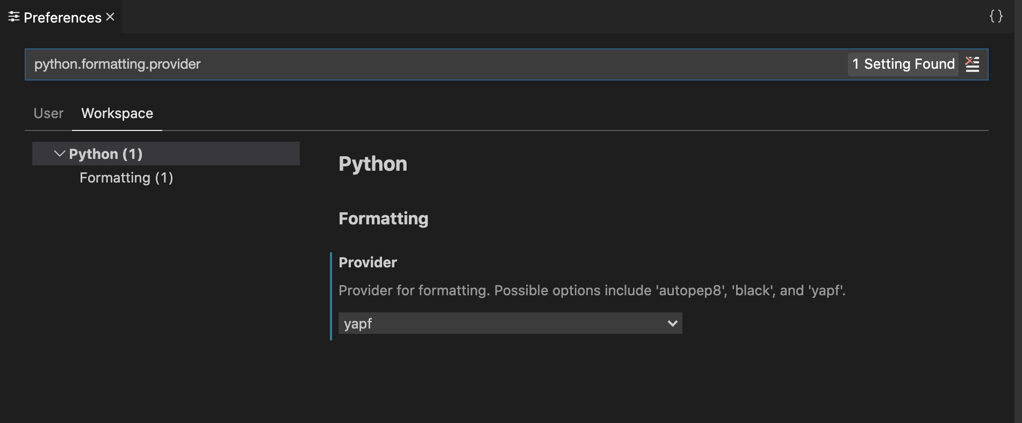
Task: Click the Preferences tab sliders icon
Action: pos(14,17)
